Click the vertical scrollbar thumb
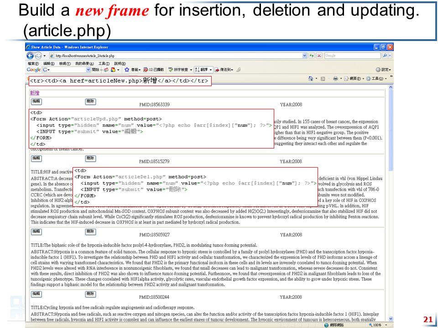The width and height of the screenshot is (438, 328). click(391, 130)
